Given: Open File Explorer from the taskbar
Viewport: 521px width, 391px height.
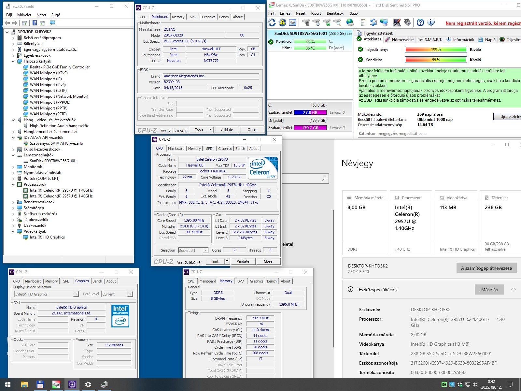Looking at the screenshot, I should [x=24, y=384].
